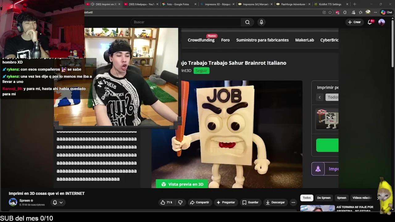
Task: Click the Compartir share button
Action: [x=199, y=202]
